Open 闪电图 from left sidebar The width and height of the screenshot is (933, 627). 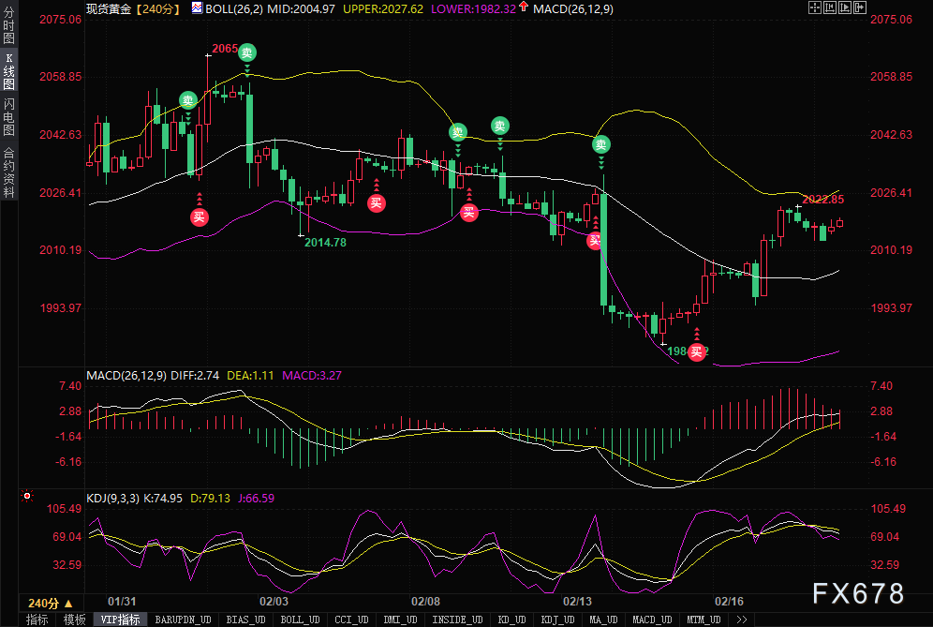(8, 116)
